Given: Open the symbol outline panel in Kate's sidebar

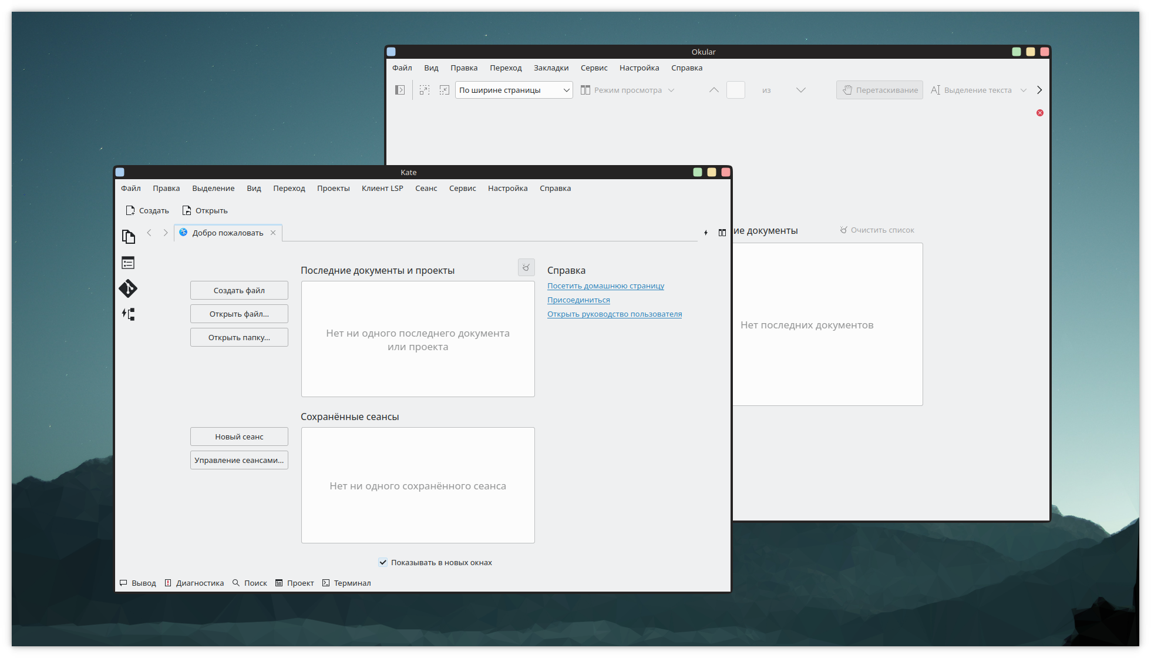Looking at the screenshot, I should click(128, 263).
